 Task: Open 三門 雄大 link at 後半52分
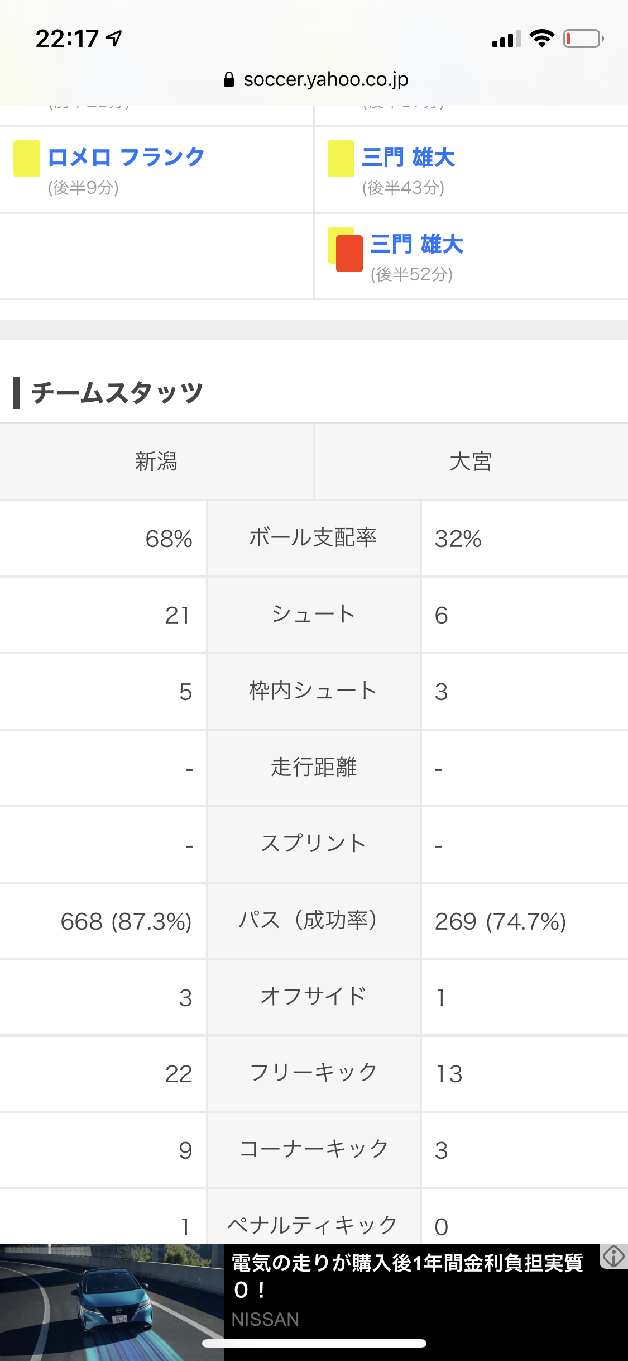coord(416,244)
